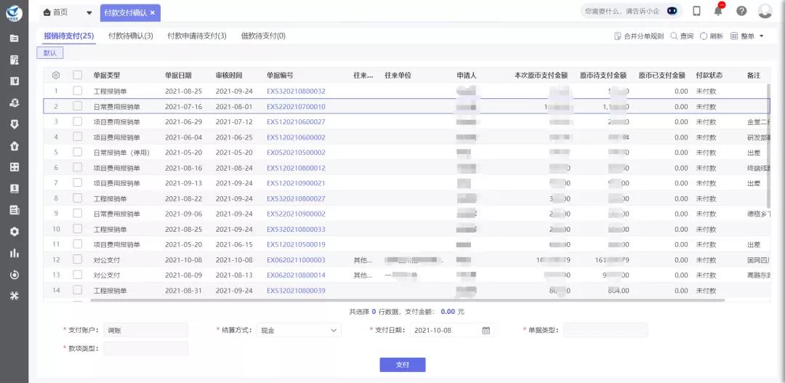Open calendar picker for 支付日期
Screen dimensions: 785x383
pos(486,330)
